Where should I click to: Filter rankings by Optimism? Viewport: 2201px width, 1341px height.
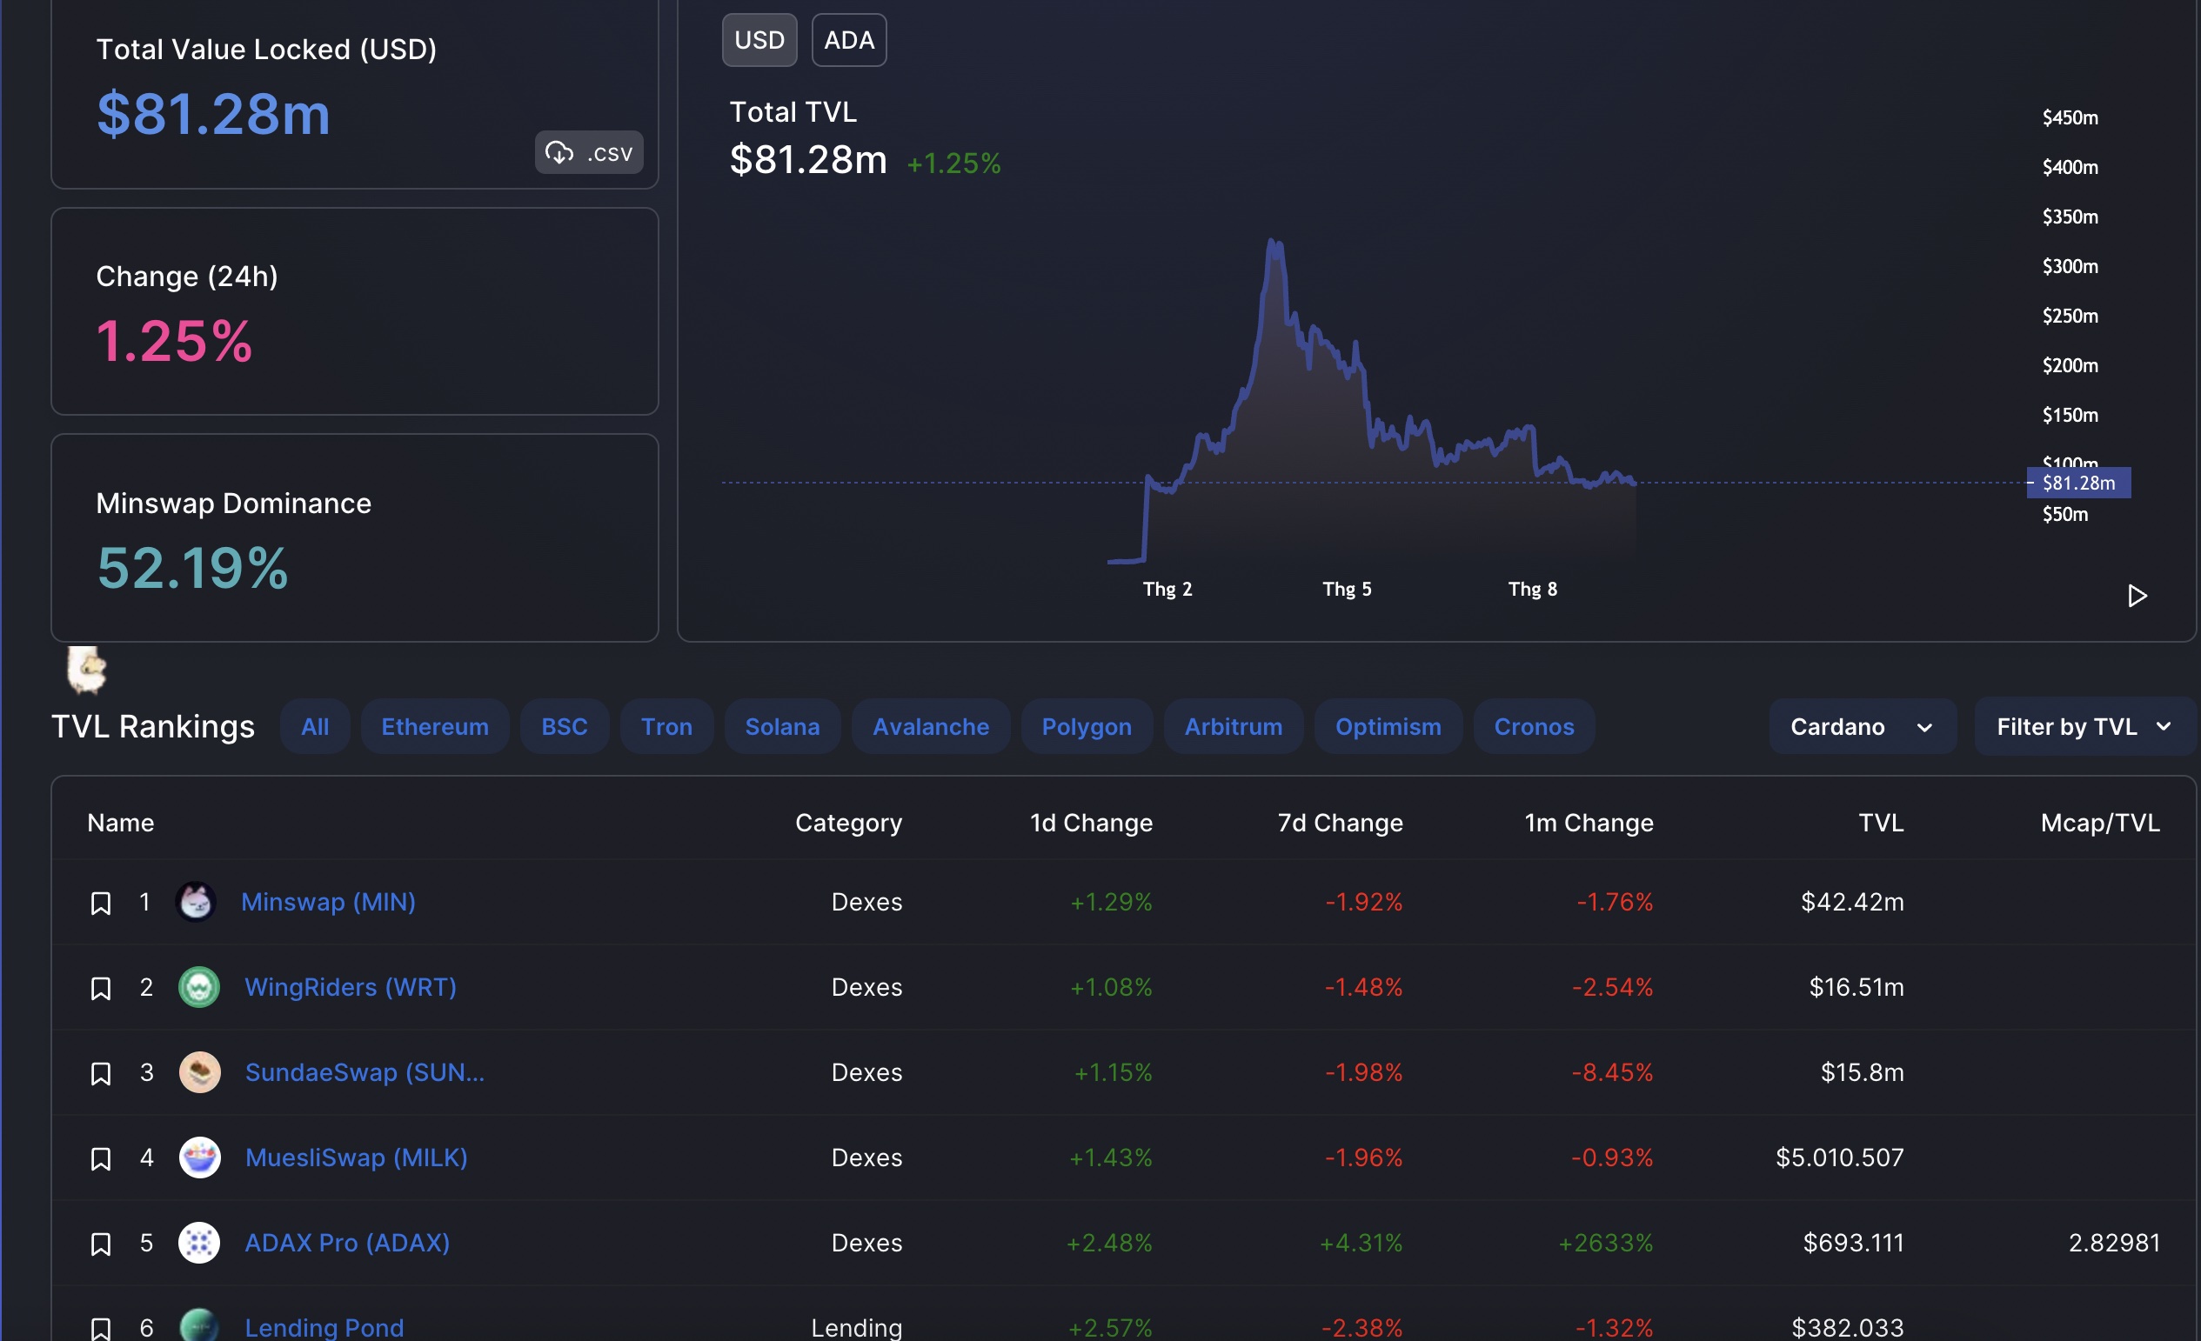[1388, 727]
